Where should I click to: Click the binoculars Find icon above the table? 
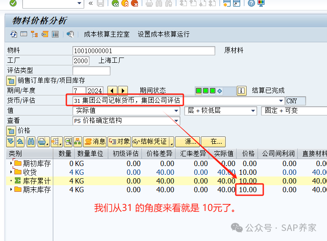[x=31, y=142]
